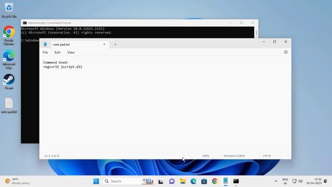The image size is (332, 187).
Task: Open the Recycle Bin desktop icon
Action: click(x=9, y=10)
